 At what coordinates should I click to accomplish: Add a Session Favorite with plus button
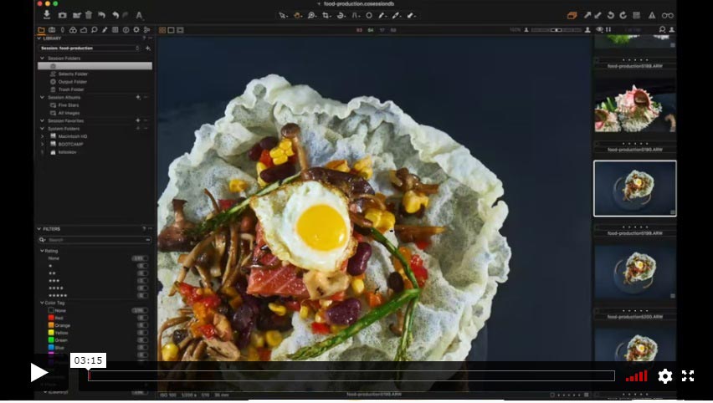pyautogui.click(x=138, y=121)
